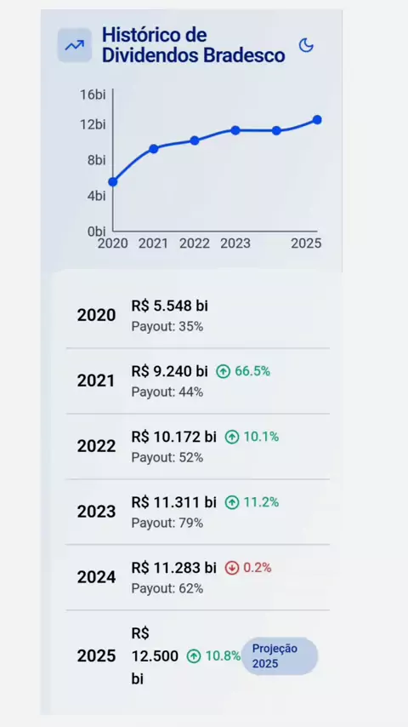Select the 2020 data point on the chart
The image size is (408, 727).
[112, 182]
